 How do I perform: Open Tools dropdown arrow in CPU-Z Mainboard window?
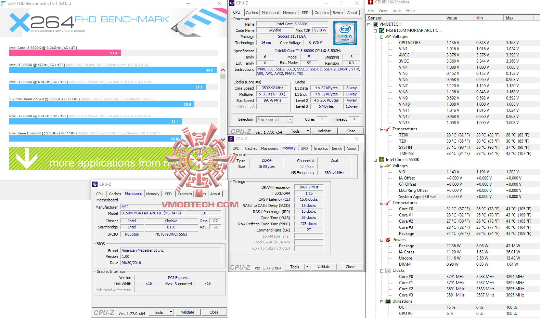click(171, 312)
